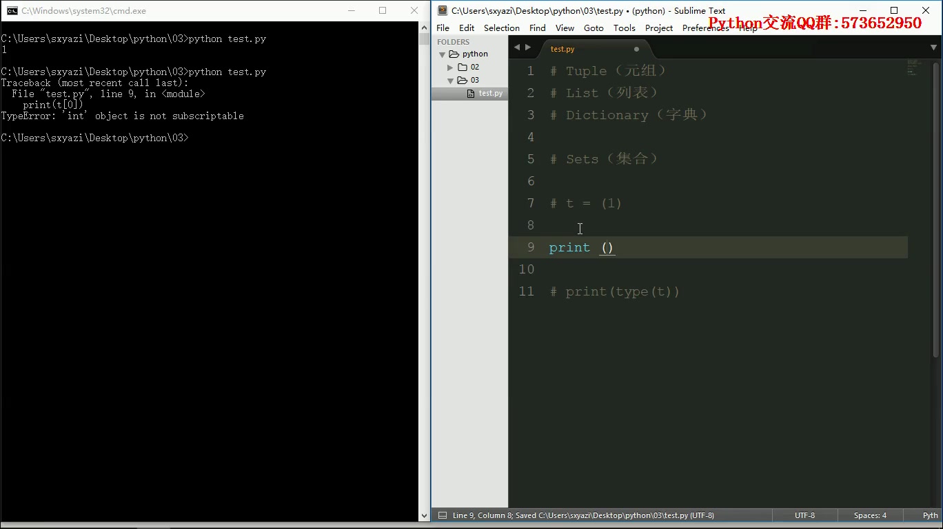Open the Preferences menu

[x=705, y=28]
